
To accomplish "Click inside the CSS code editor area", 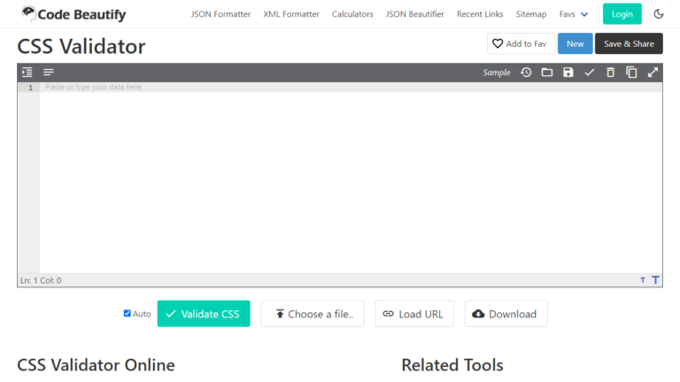I will click(350, 177).
